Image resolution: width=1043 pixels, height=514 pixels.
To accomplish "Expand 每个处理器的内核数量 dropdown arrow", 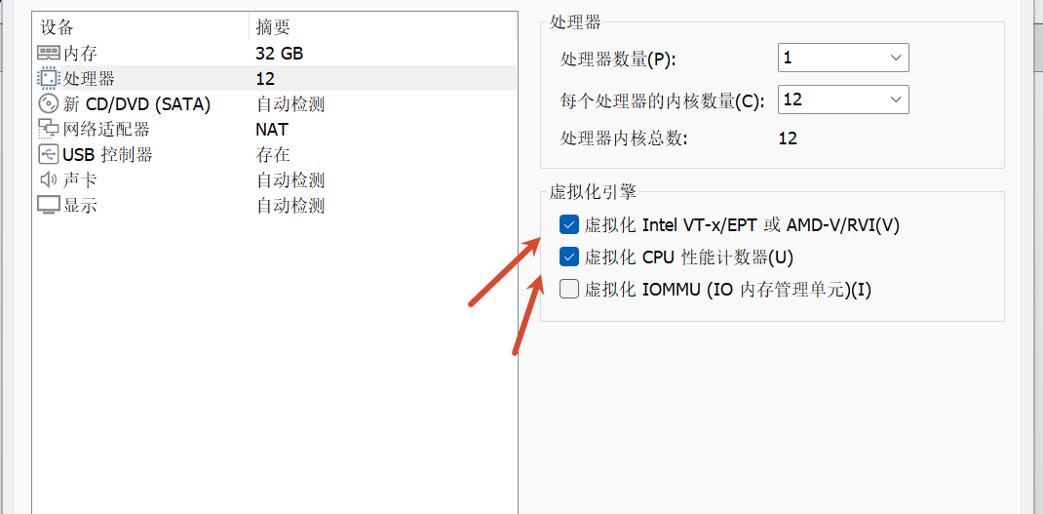I will (895, 99).
